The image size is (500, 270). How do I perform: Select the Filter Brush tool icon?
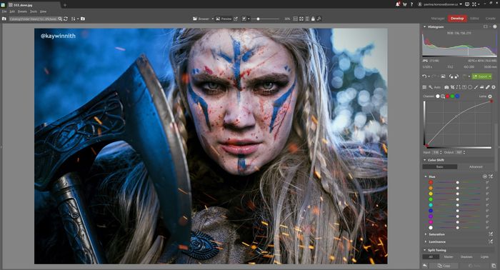476,87
